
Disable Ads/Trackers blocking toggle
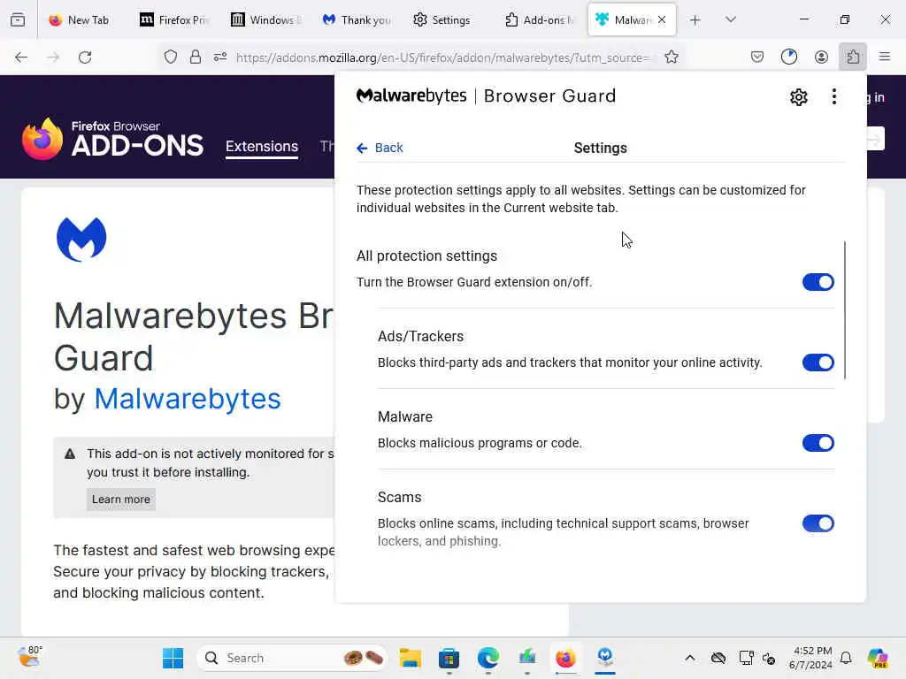(x=818, y=362)
